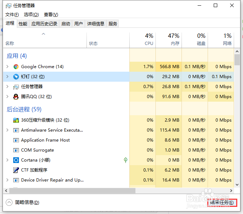Switch to the 用户 tab
Viewport: 243px width, 214px height.
click(x=78, y=24)
